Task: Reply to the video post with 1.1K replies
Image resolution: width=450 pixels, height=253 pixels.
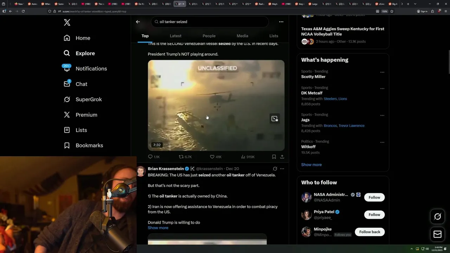Action: click(154, 157)
